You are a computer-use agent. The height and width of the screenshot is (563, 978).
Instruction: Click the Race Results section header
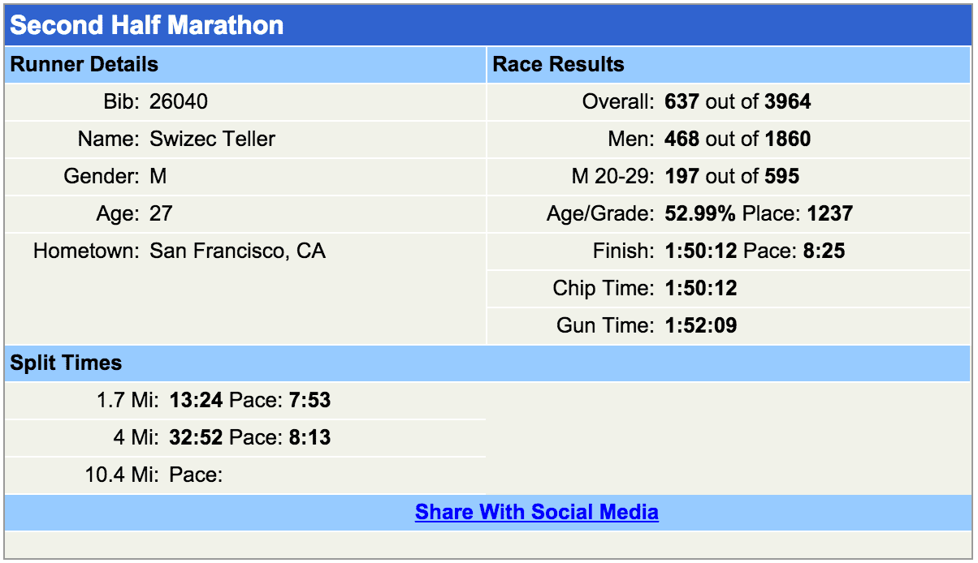(x=559, y=65)
